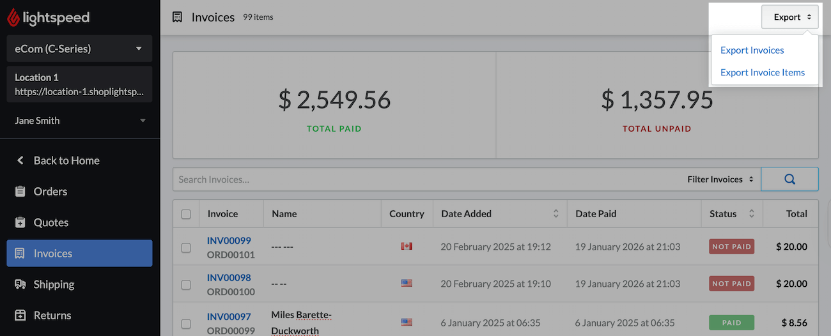
Task: Click the magnifying glass search button
Action: 789,179
